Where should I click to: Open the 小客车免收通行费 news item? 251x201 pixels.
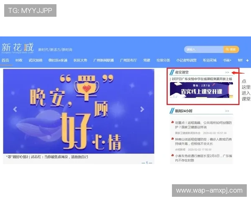[x=203, y=158]
